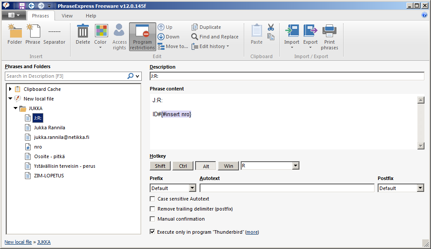Open the application menu button
The image size is (431, 249).
pos(14,15)
